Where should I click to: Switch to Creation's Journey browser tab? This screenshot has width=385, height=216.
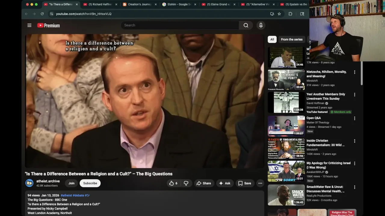click(140, 4)
